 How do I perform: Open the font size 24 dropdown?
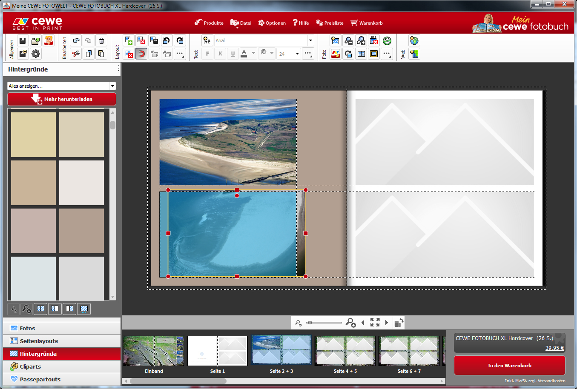[297, 54]
